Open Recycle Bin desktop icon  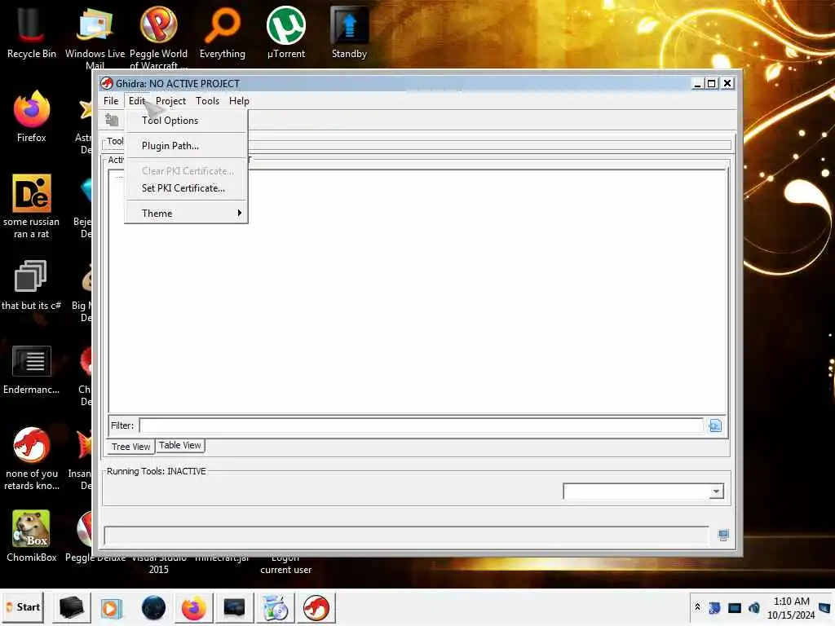[x=32, y=33]
